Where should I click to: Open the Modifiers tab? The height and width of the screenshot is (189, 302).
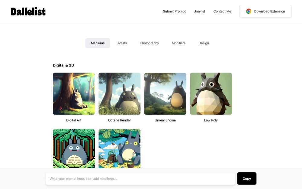pyautogui.click(x=178, y=43)
